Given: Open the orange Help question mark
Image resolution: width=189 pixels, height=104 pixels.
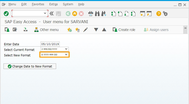Looking at the screenshot, I should coord(159,14).
